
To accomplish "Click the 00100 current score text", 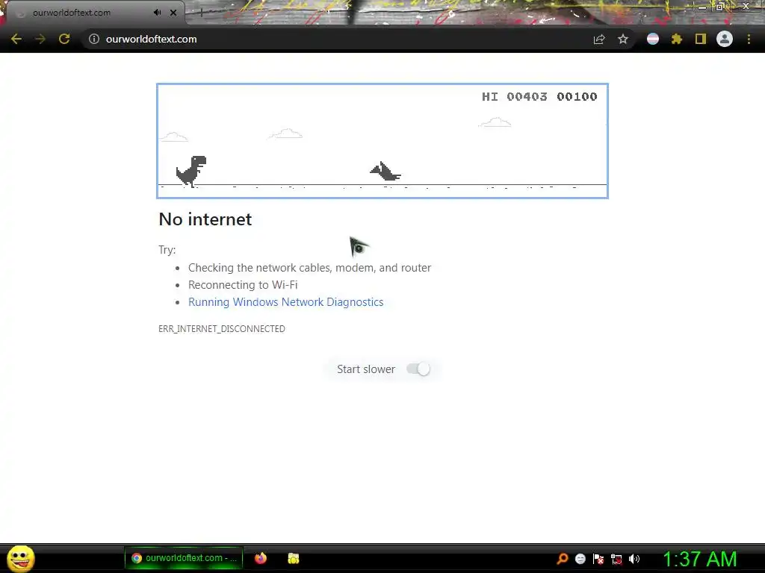I will (577, 96).
